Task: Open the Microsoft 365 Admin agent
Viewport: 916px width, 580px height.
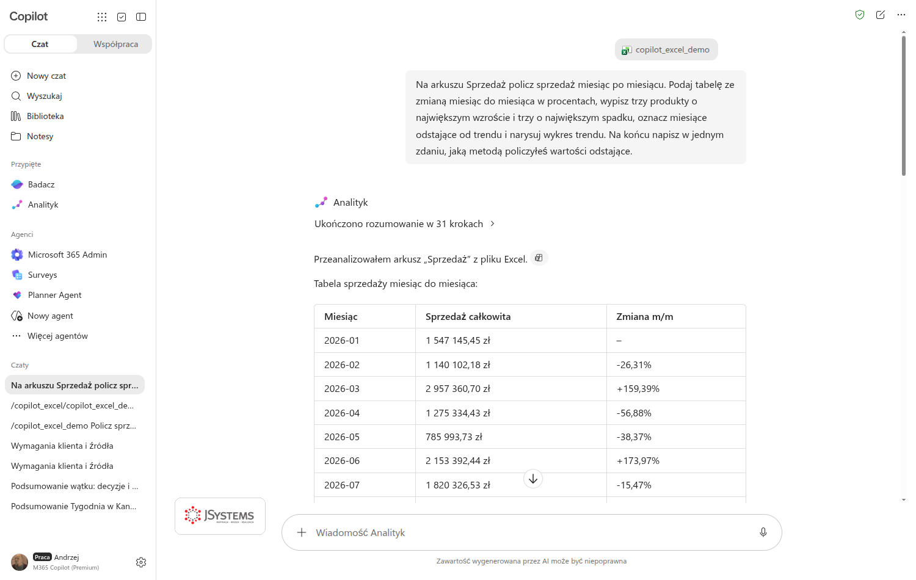Action: 78,255
